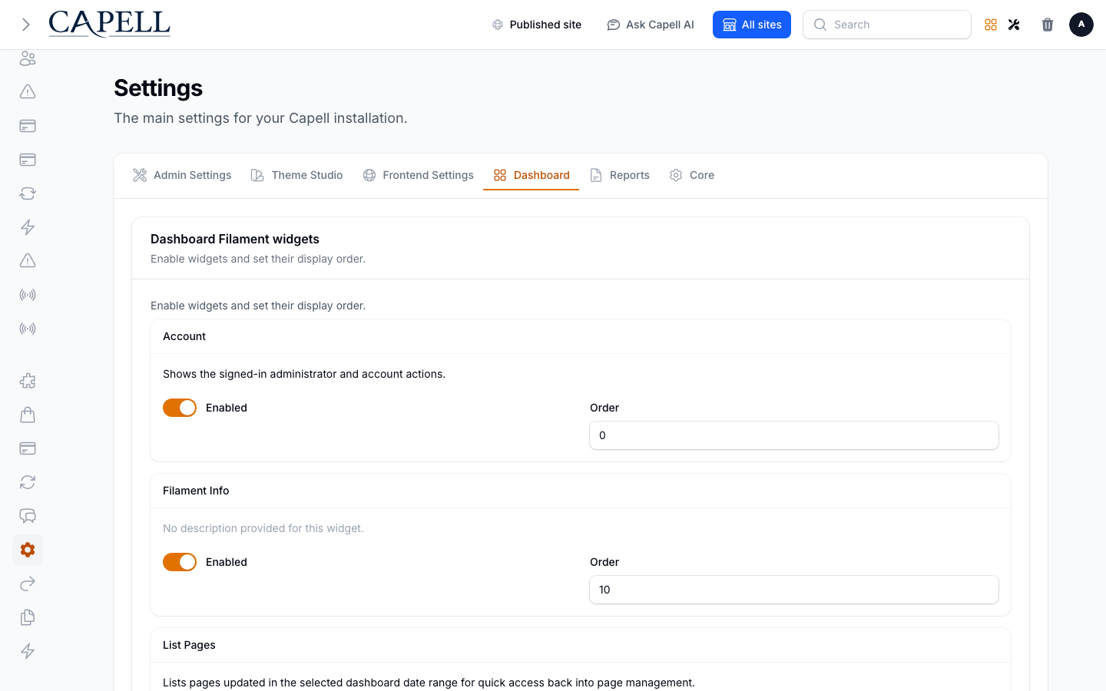Viewport: 1106px width, 691px height.
Task: Click the active settings gear in the sidebar
Action: click(28, 550)
